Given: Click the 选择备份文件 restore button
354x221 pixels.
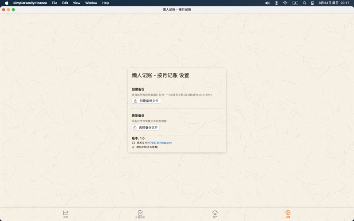Looking at the screenshot, I should point(146,127).
